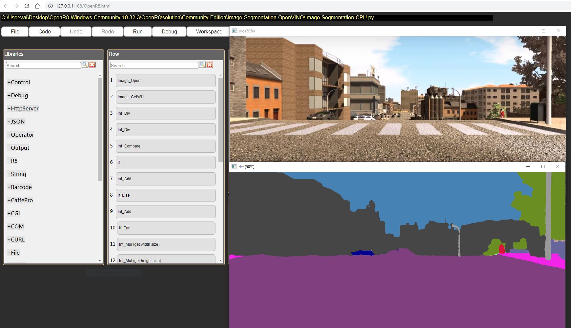Run the flow with Run button
The height and width of the screenshot is (328, 571).
pos(138,31)
